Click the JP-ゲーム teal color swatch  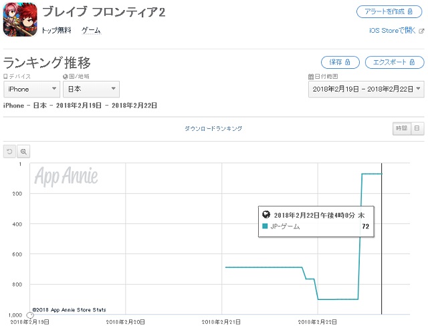pyautogui.click(x=265, y=227)
